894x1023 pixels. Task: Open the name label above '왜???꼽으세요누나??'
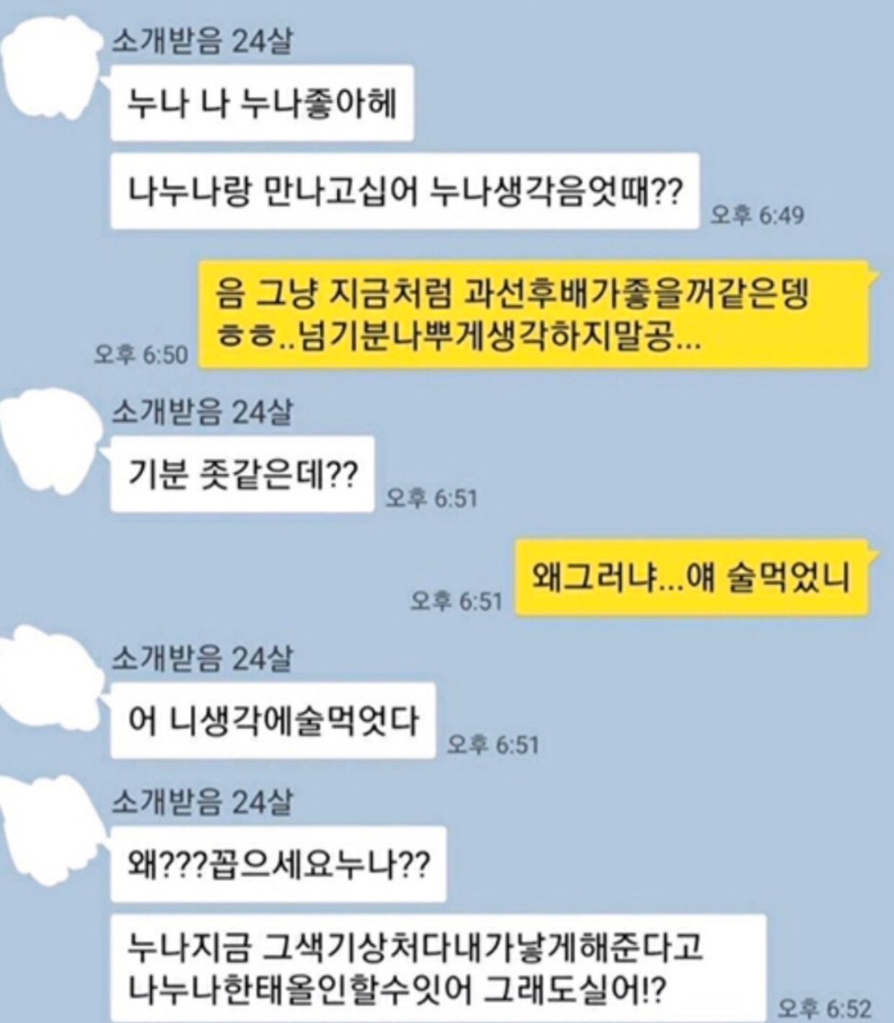(x=202, y=803)
